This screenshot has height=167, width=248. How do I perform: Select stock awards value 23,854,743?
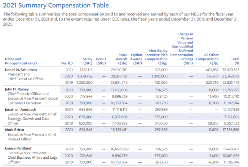point(119,82)
